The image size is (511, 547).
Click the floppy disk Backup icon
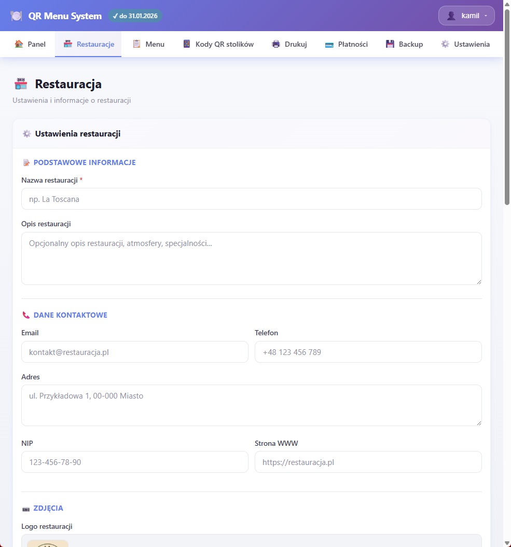390,44
